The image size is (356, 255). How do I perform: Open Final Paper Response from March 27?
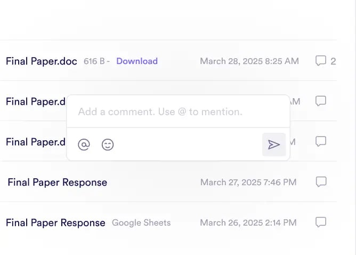click(57, 182)
